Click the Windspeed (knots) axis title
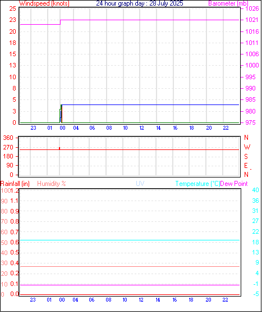This screenshot has width=262, height=314. [x=44, y=3]
